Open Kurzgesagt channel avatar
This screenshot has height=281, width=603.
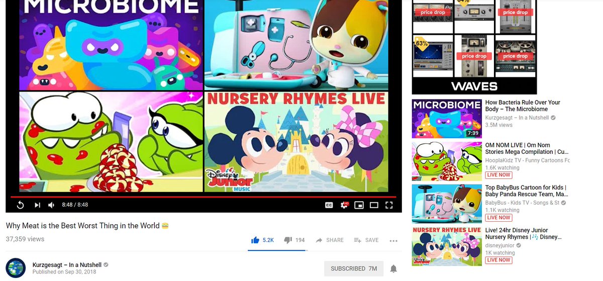[16, 268]
